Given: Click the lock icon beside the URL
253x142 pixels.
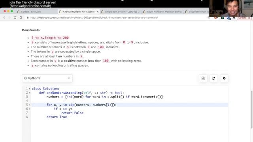Looking at the screenshot, I should [x=28, y=17].
